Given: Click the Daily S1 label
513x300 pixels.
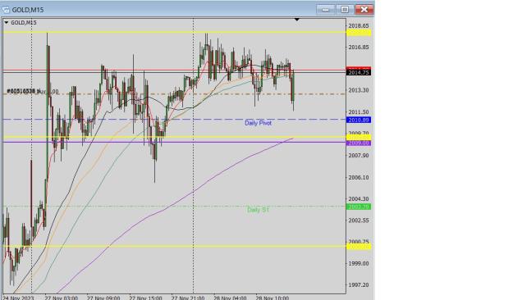Looking at the screenshot, I should pyautogui.click(x=258, y=210).
